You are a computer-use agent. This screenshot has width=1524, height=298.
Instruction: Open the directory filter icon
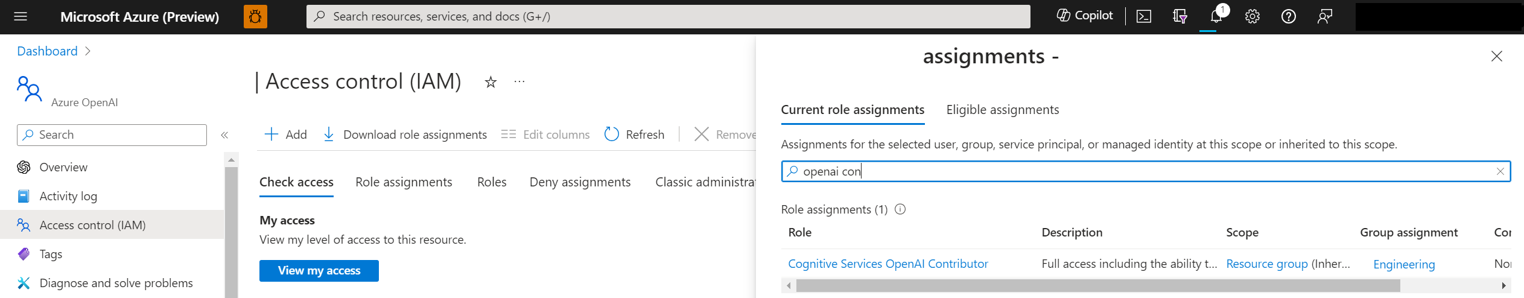point(1180,16)
